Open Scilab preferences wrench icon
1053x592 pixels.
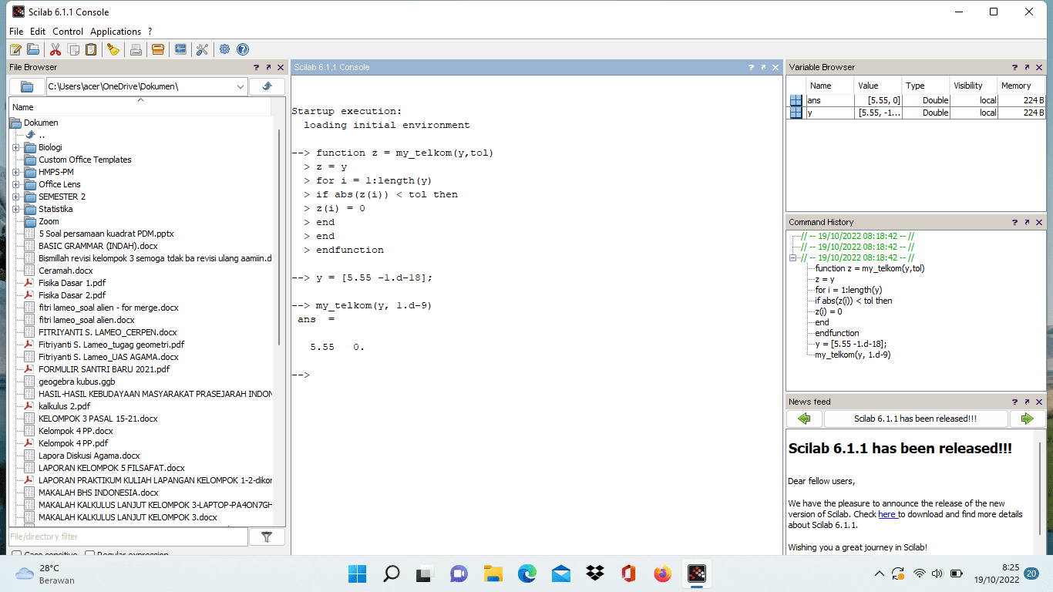pos(202,49)
